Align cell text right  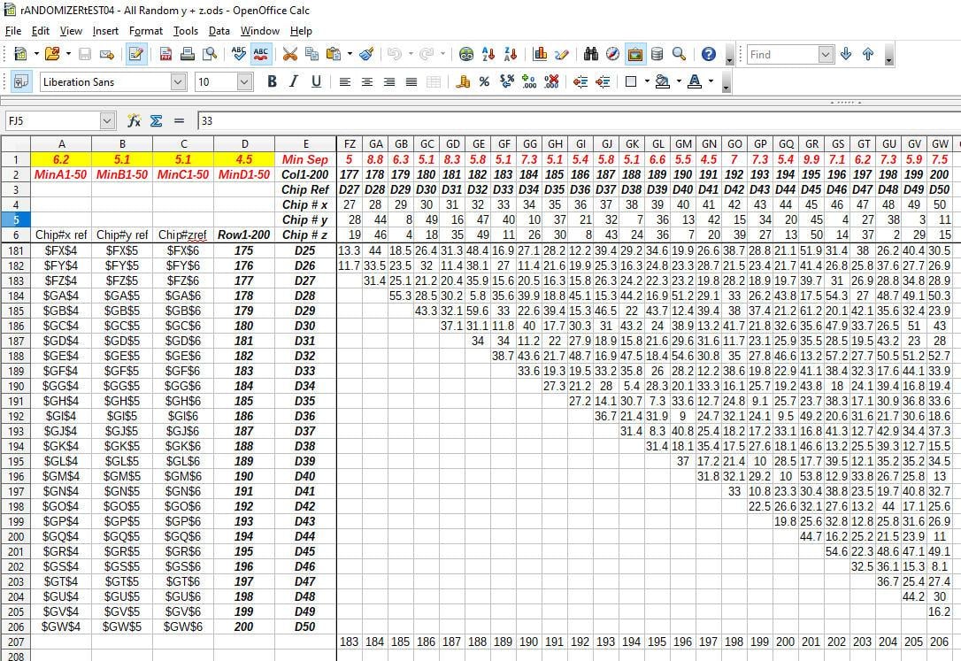coord(389,82)
